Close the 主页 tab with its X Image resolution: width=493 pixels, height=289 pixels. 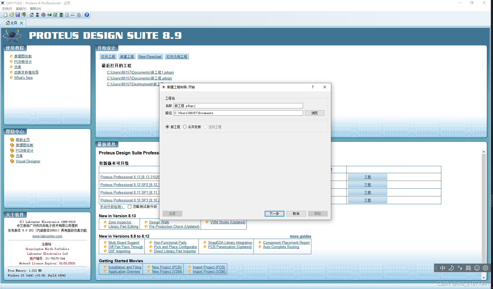tap(21, 23)
